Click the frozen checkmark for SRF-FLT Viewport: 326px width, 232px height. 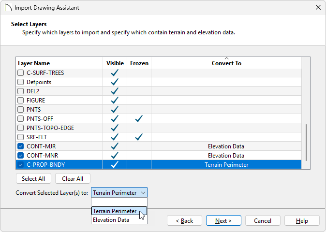139,137
